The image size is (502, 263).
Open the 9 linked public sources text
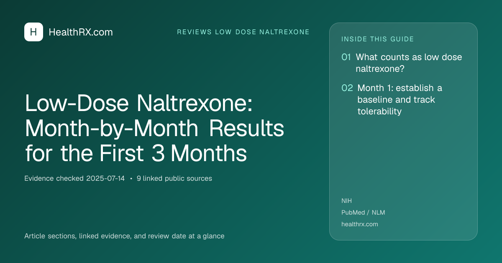pos(174,178)
